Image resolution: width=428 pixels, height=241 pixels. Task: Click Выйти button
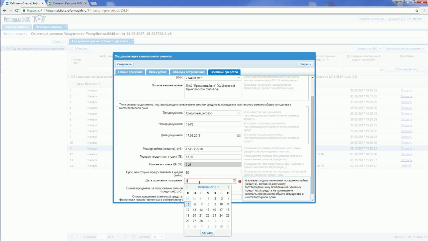[x=415, y=19]
